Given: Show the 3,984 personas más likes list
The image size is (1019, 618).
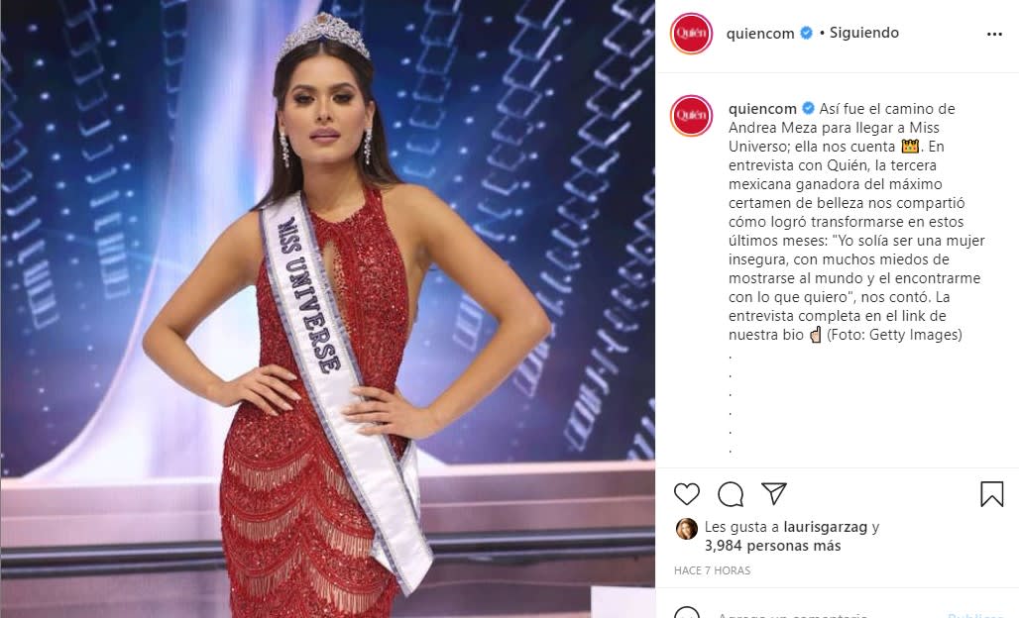Looking at the screenshot, I should pyautogui.click(x=773, y=546).
